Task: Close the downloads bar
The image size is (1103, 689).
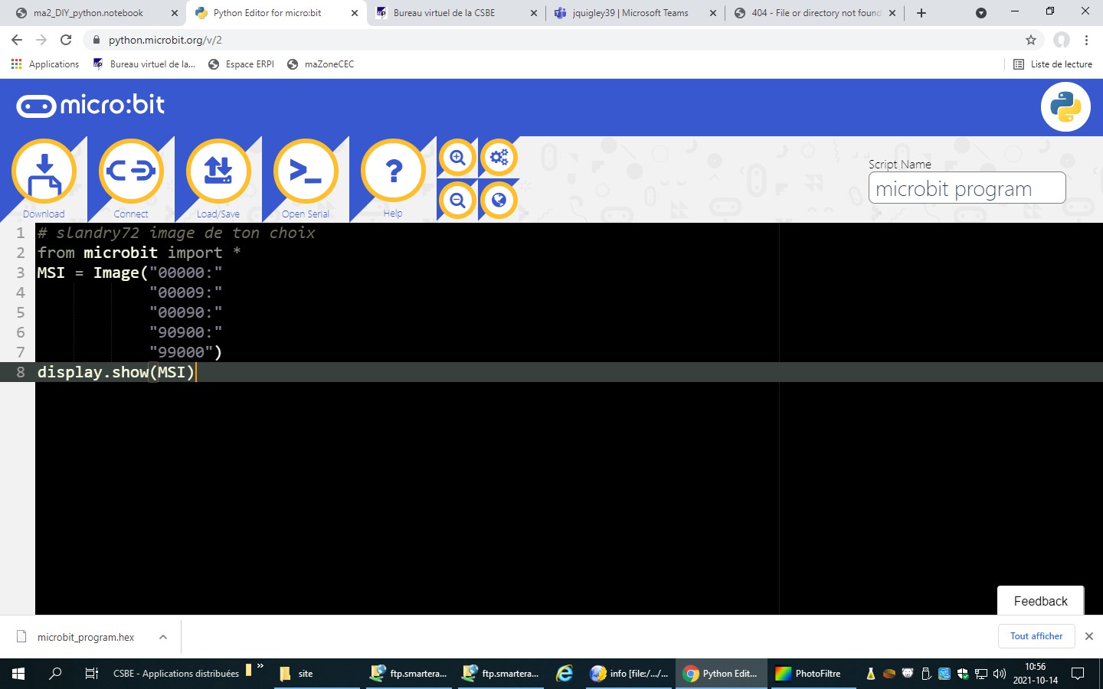Action: [1089, 636]
